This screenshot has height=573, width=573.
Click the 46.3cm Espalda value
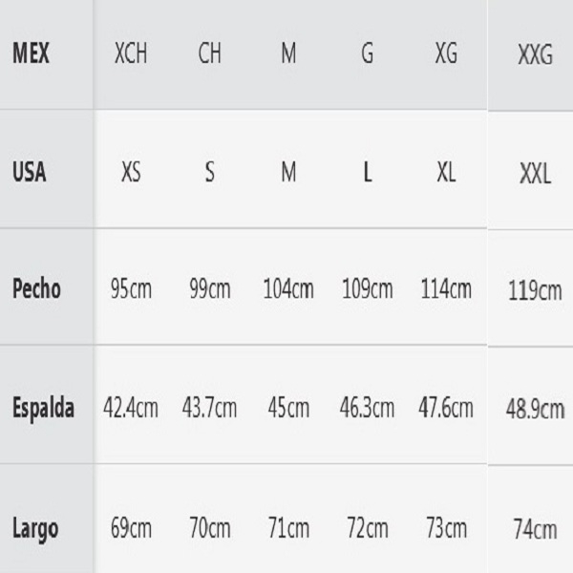[368, 408]
